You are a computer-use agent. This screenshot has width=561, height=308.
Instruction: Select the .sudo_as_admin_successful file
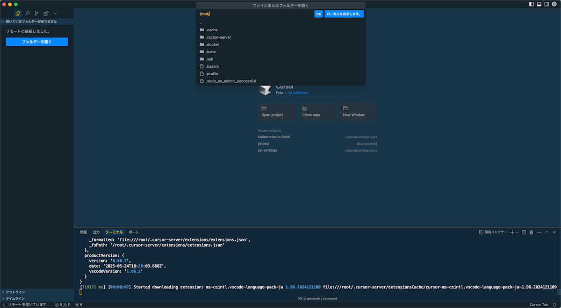point(281,81)
